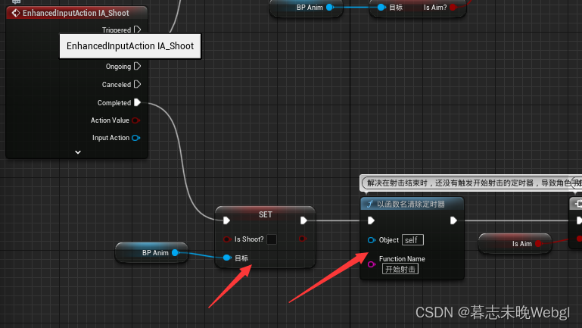Click the Is Aim? red output pin at top
The width and height of the screenshot is (582, 328).
click(x=453, y=7)
